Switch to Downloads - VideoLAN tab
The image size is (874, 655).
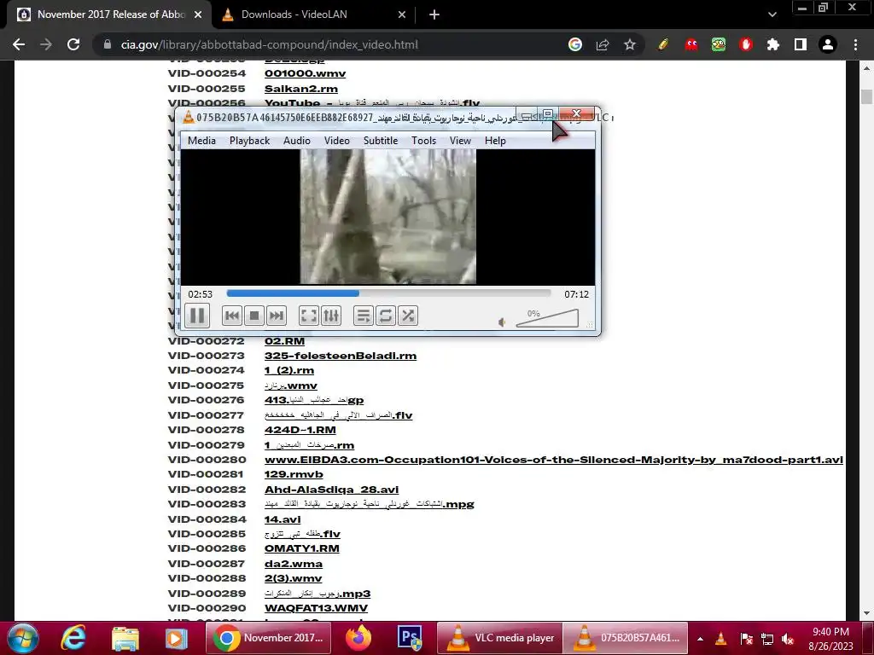pos(313,14)
